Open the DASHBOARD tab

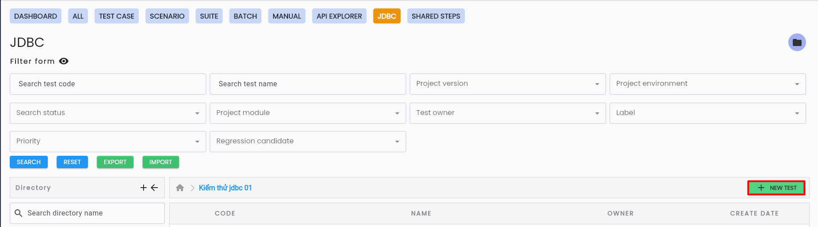(35, 16)
